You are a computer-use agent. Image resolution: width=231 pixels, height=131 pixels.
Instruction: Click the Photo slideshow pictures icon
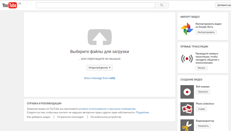[x=187, y=109]
